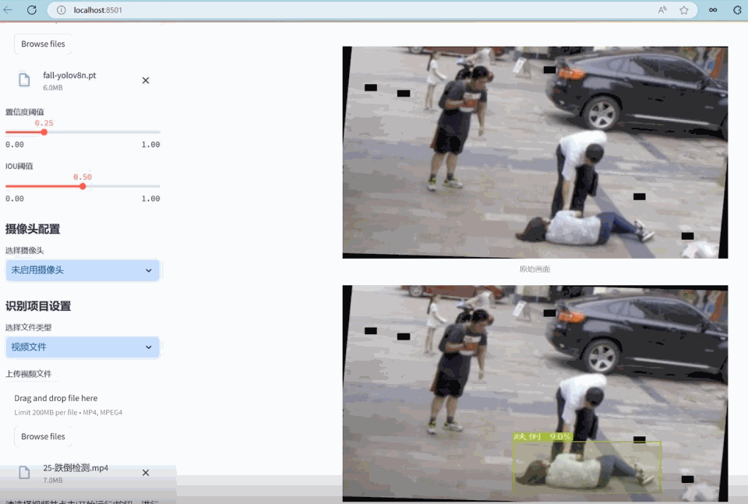Select the 25-跌倒检测.mp4 file name
This screenshot has width=748, height=504.
pyautogui.click(x=76, y=467)
